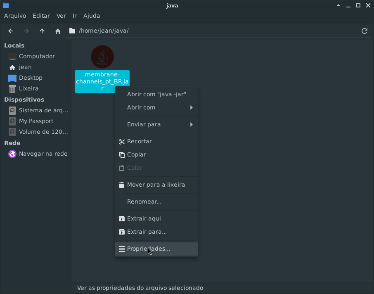Click the home folder toolbar icon
Screen dimensions: 374x294
pos(58,31)
